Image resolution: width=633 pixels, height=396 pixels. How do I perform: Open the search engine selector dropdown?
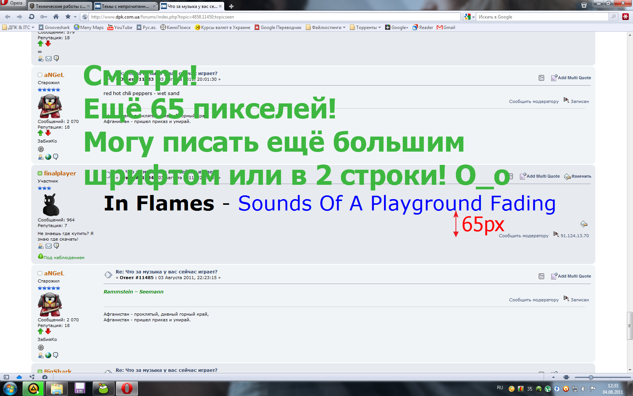[x=469, y=17]
